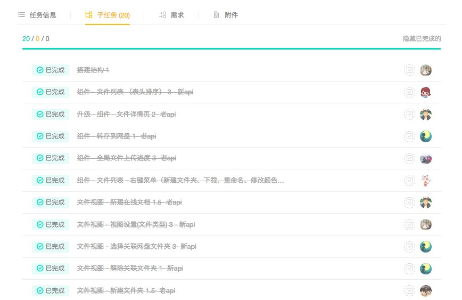Toggle 已完成 status for 组件-转存到网盘 task
Image resolution: width=462 pixels, height=300 pixels.
point(51,136)
